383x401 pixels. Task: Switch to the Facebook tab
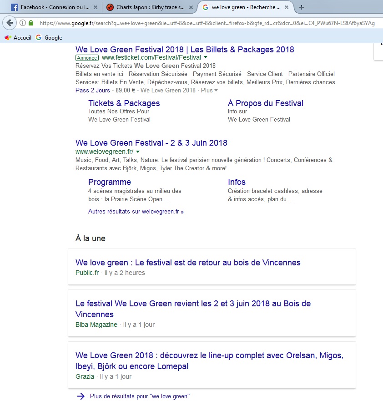click(x=54, y=7)
